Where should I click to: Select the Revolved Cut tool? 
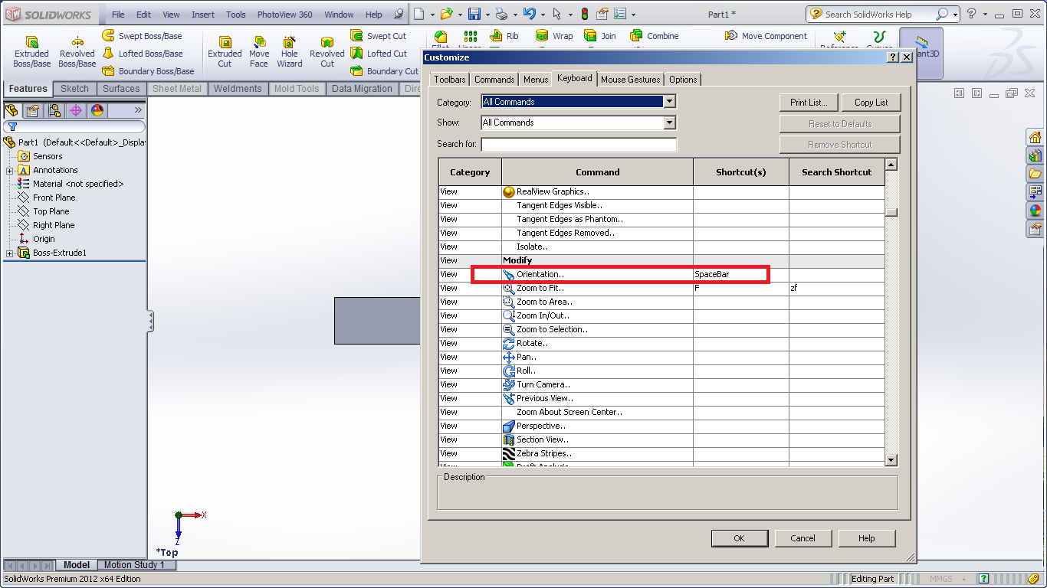tap(327, 51)
